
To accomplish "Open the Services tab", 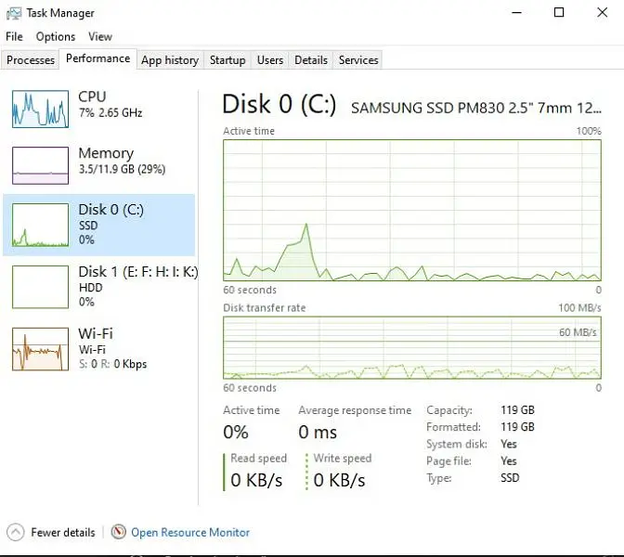I will click(x=358, y=60).
